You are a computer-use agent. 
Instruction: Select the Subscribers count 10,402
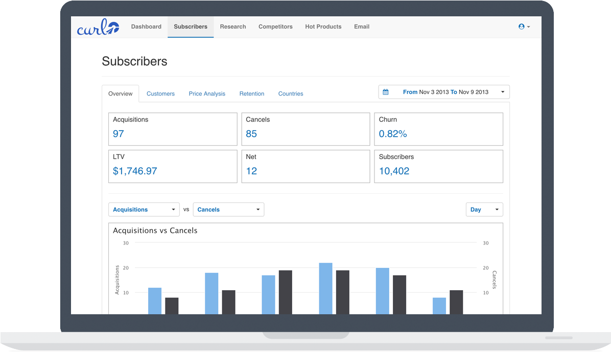click(394, 171)
